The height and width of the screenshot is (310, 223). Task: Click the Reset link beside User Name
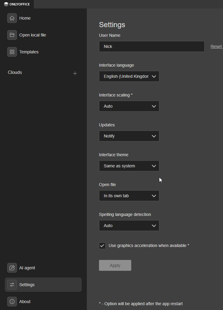216,46
